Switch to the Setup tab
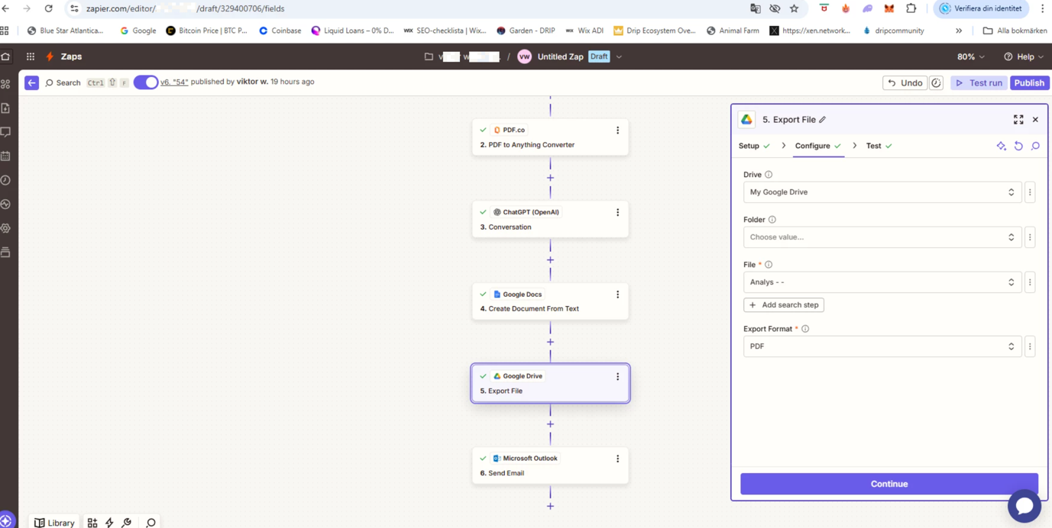Screen dimensions: 1052x528 click(x=749, y=146)
